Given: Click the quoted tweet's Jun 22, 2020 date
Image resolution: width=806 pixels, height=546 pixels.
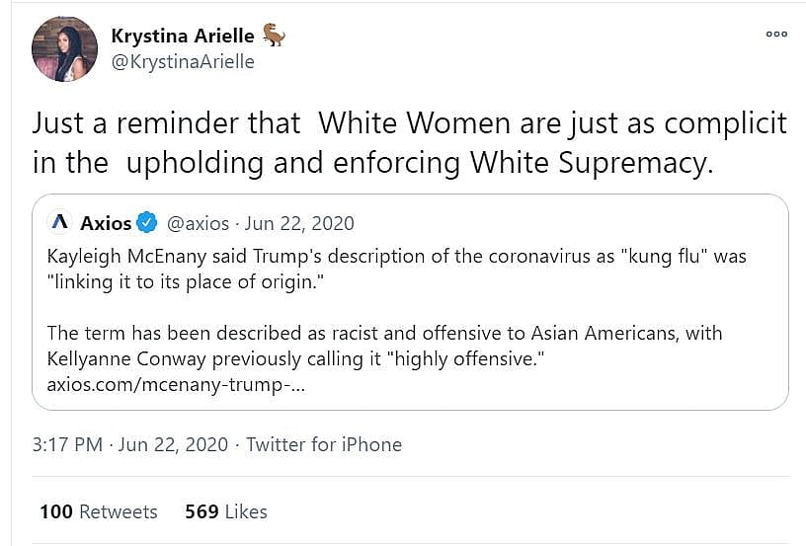Looking at the screenshot, I should (300, 222).
